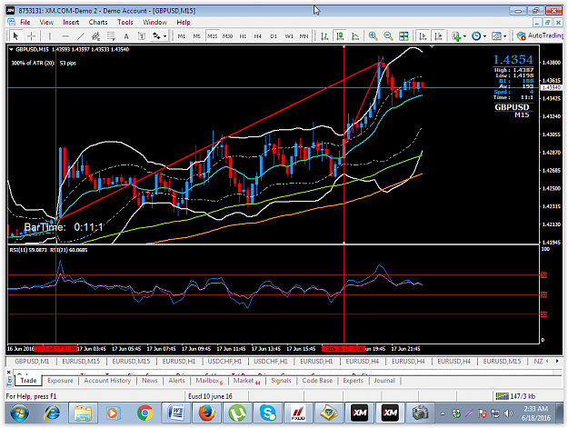Open the Charts menu
Image resolution: width=568 pixels, height=428 pixels.
(x=98, y=22)
